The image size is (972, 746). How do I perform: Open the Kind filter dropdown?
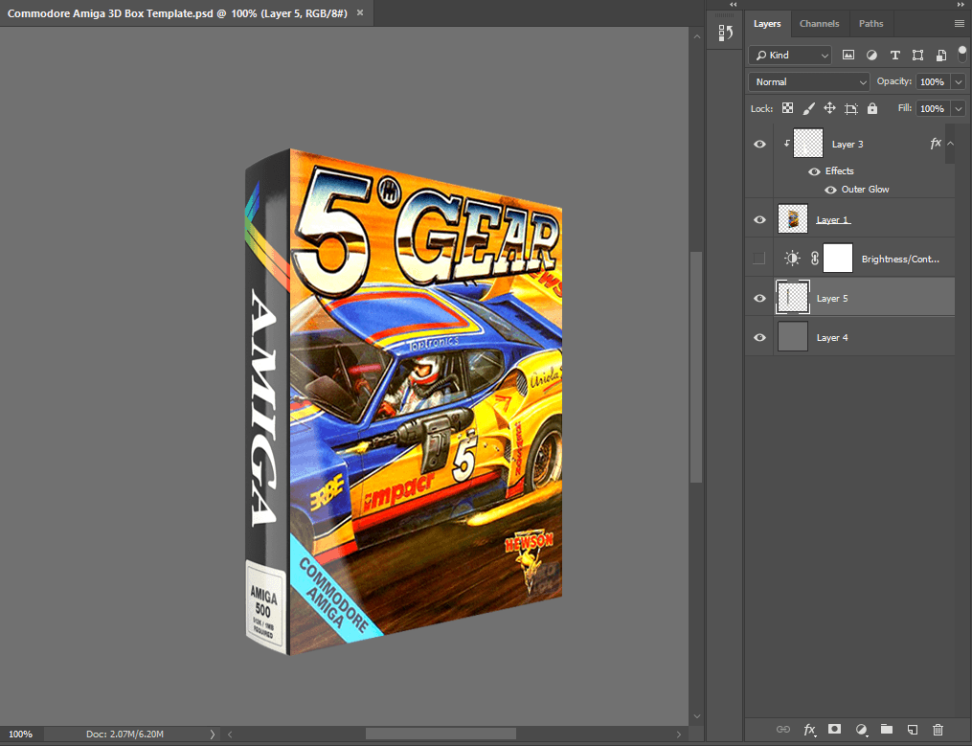point(791,56)
